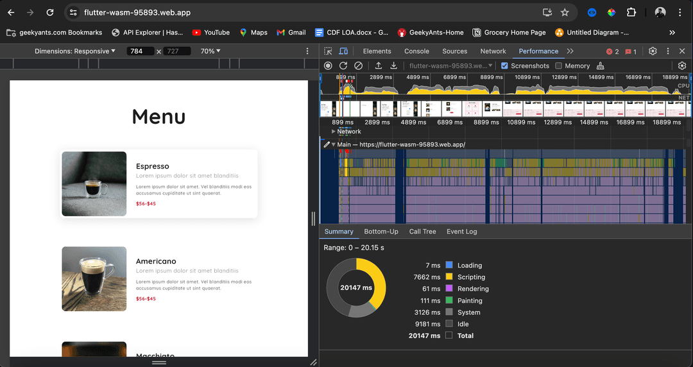Open the Bottom-Up tab

(x=381, y=232)
